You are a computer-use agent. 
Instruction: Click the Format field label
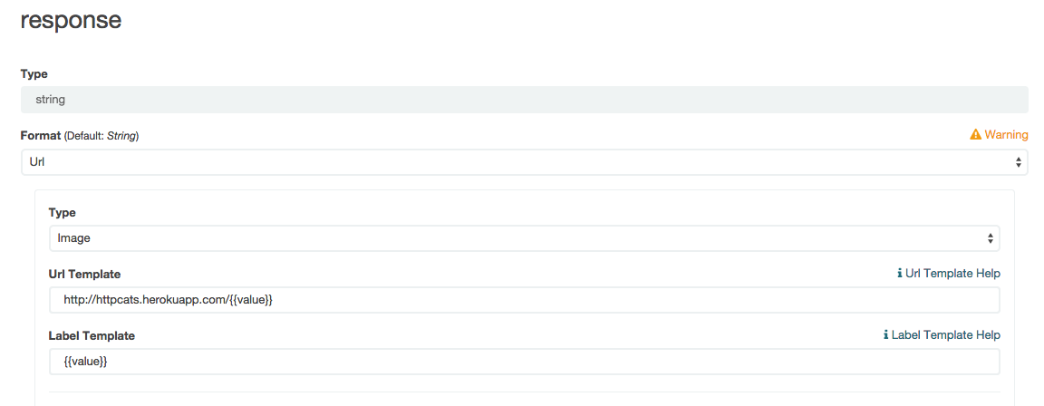click(40, 135)
